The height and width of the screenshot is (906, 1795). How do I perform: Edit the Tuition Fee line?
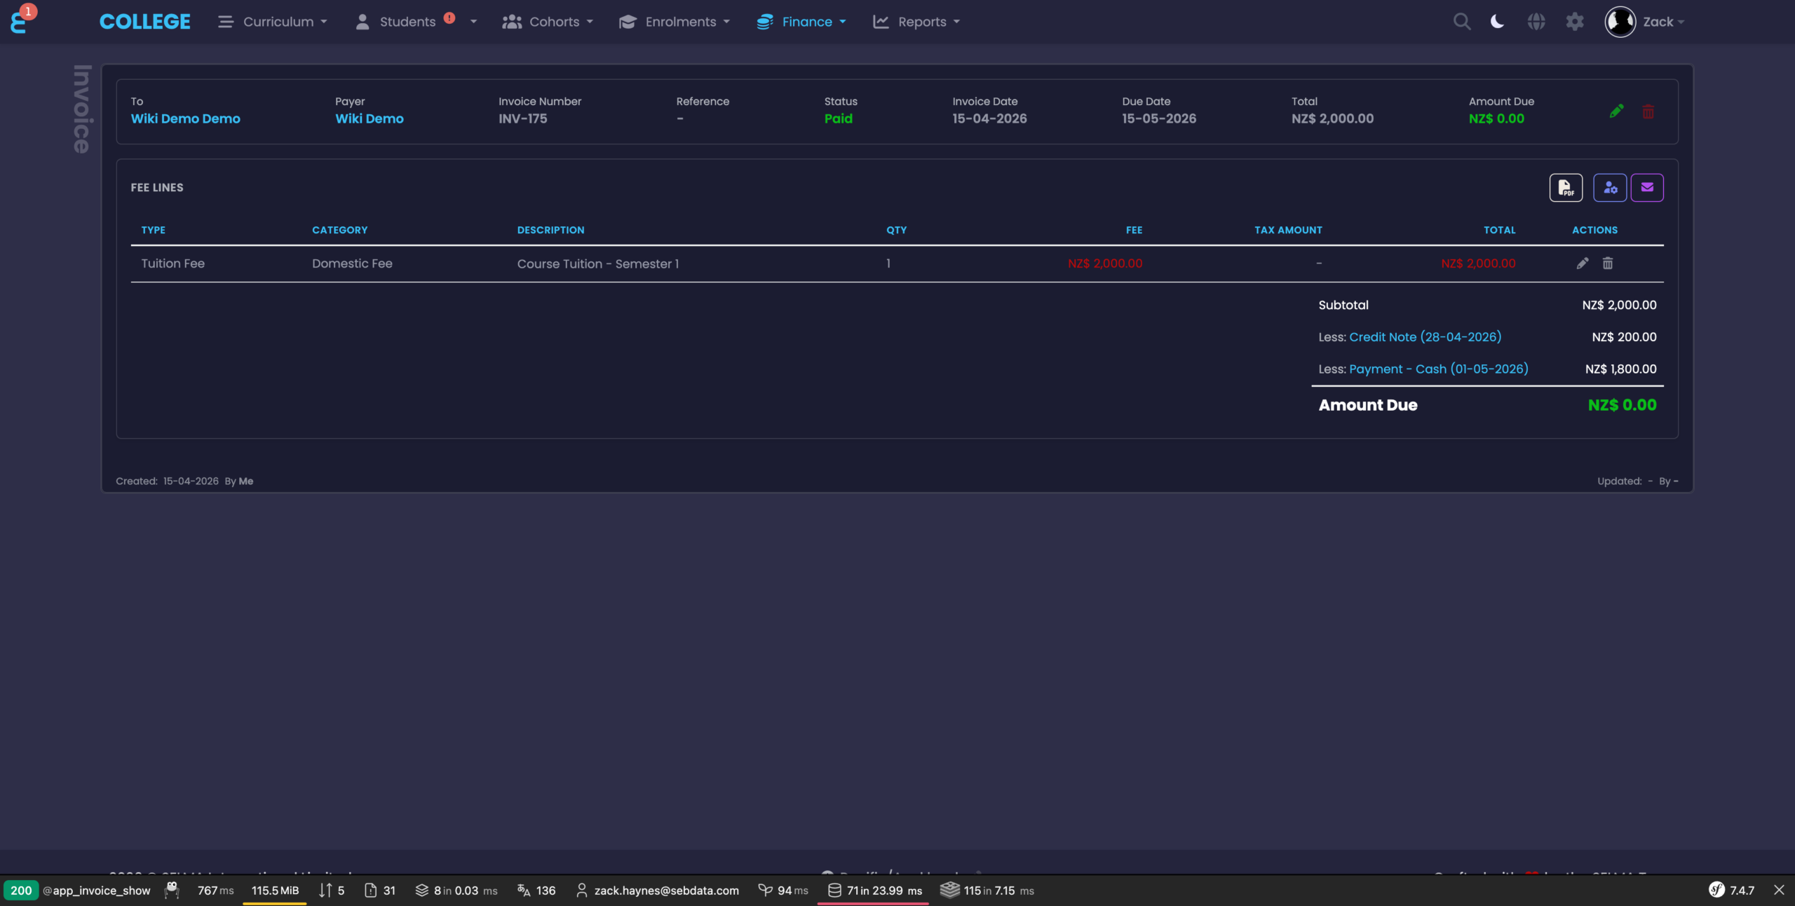[x=1583, y=263]
